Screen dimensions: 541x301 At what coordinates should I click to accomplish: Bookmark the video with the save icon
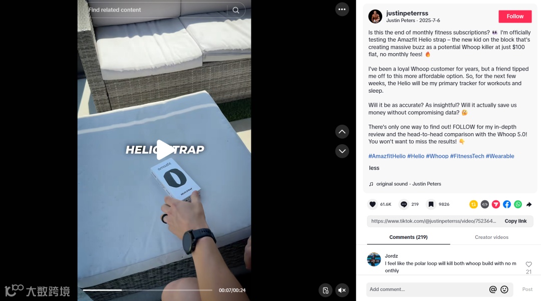[x=431, y=204]
